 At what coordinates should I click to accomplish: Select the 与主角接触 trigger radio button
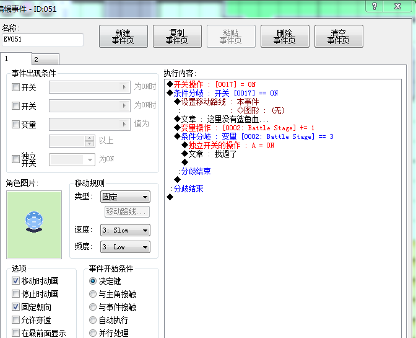coord(93,294)
